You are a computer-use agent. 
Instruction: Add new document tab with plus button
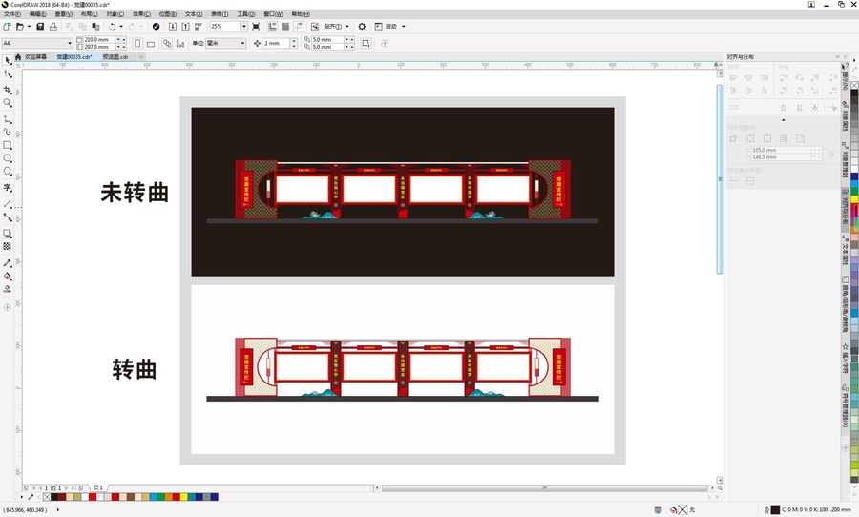click(141, 57)
